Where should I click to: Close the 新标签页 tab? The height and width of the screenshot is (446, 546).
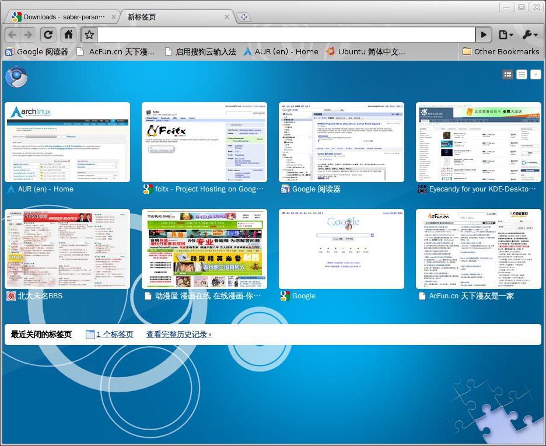pos(227,17)
